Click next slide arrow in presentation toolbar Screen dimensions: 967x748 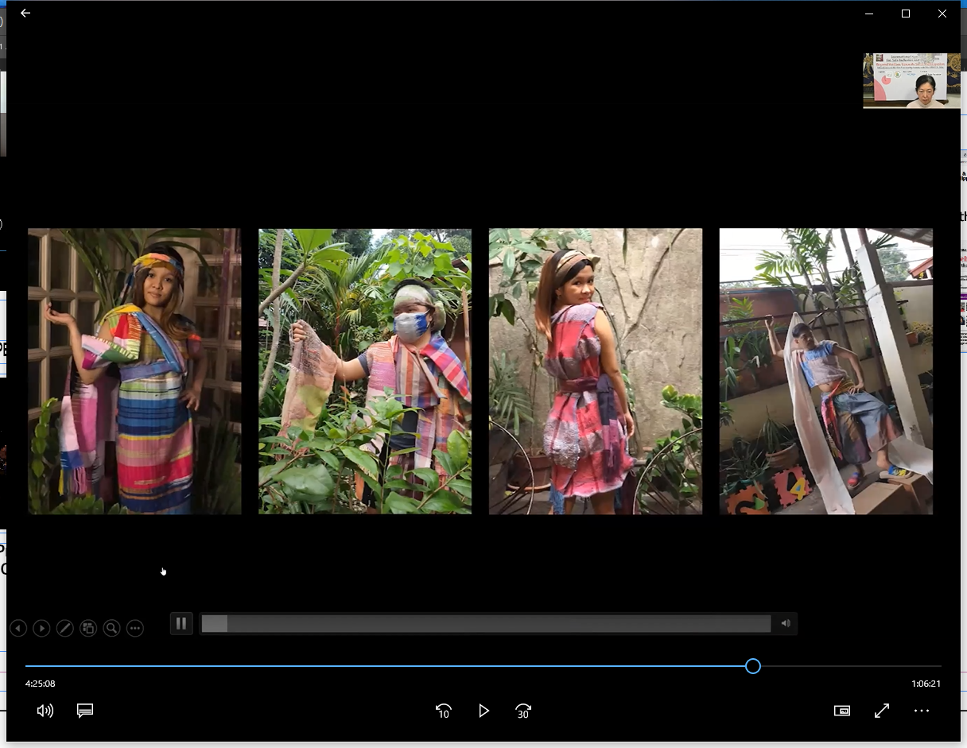point(41,628)
